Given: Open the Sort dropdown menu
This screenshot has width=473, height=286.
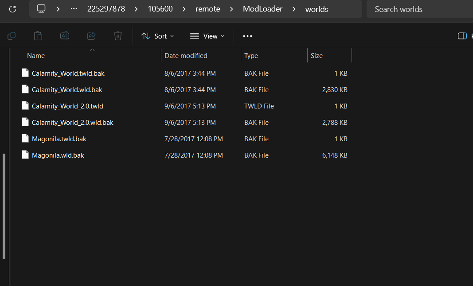Looking at the screenshot, I should pyautogui.click(x=158, y=36).
